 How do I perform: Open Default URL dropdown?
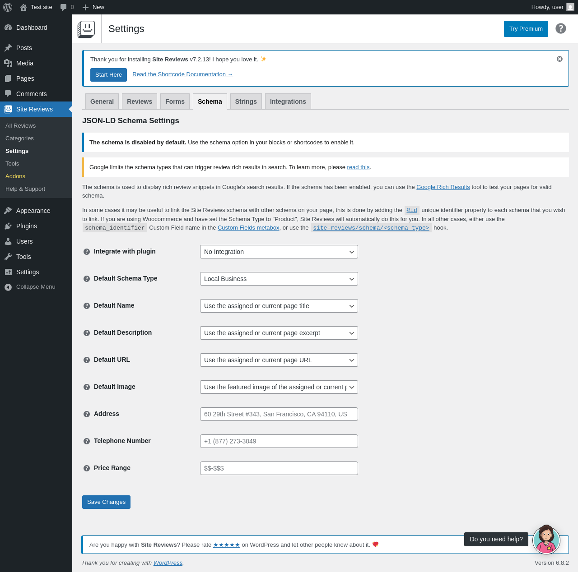tap(279, 360)
